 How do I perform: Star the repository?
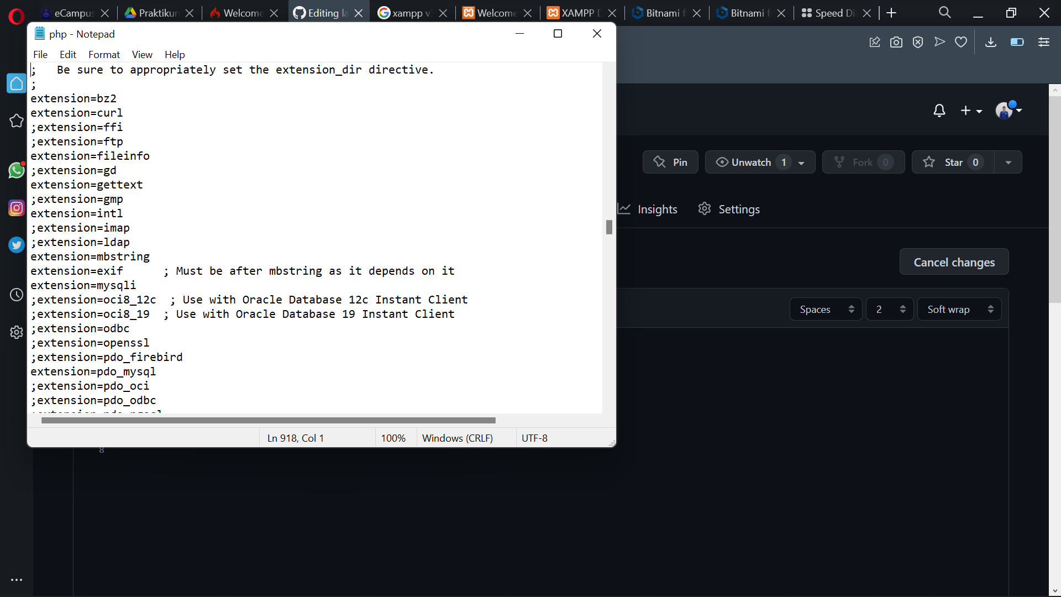tap(953, 162)
